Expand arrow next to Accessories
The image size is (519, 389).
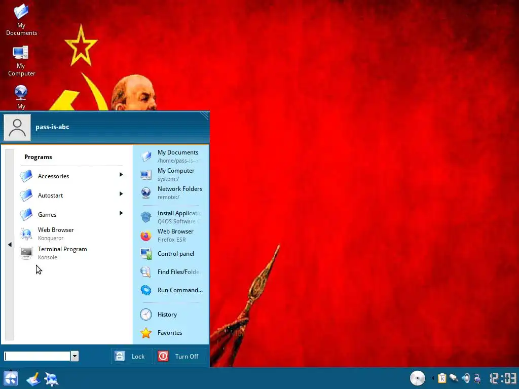point(121,175)
